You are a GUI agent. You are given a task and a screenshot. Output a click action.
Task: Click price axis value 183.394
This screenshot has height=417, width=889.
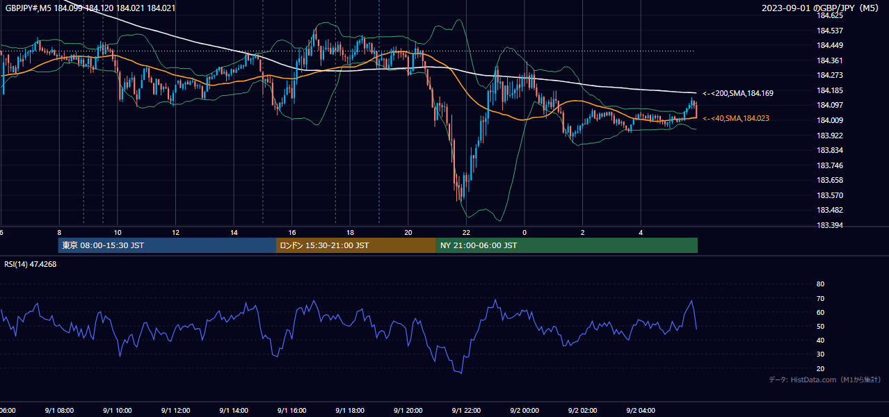(829, 225)
